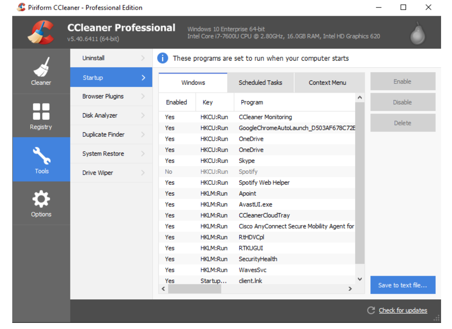Click Save to text file button
Image resolution: width=452 pixels, height=329 pixels.
point(403,285)
